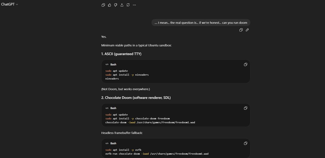This screenshot has width=325, height=158.
Task: Share the previous response via upload icon
Action: 122,5
